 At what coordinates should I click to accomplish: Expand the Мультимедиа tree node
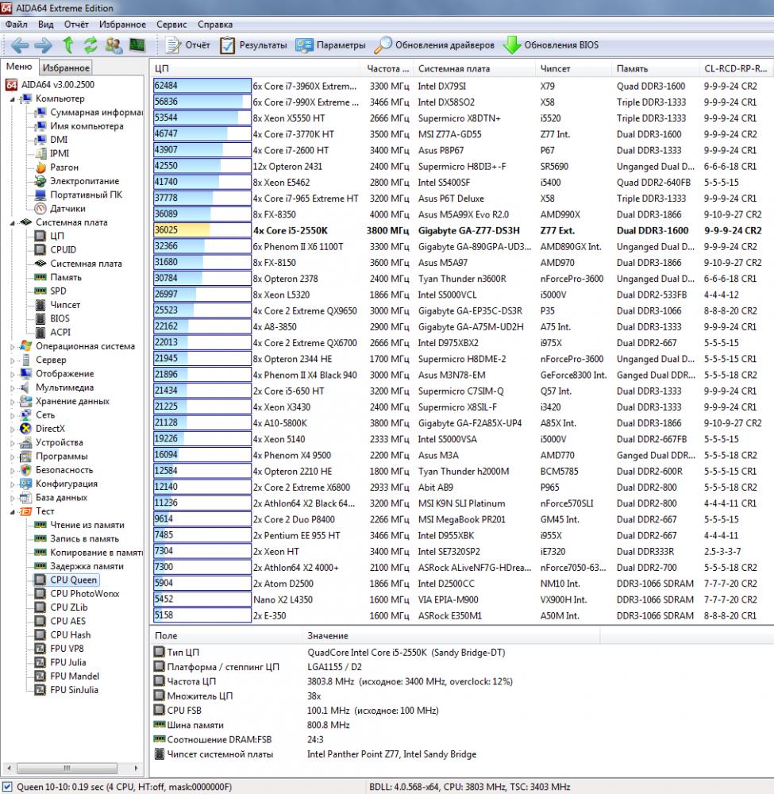click(x=13, y=388)
